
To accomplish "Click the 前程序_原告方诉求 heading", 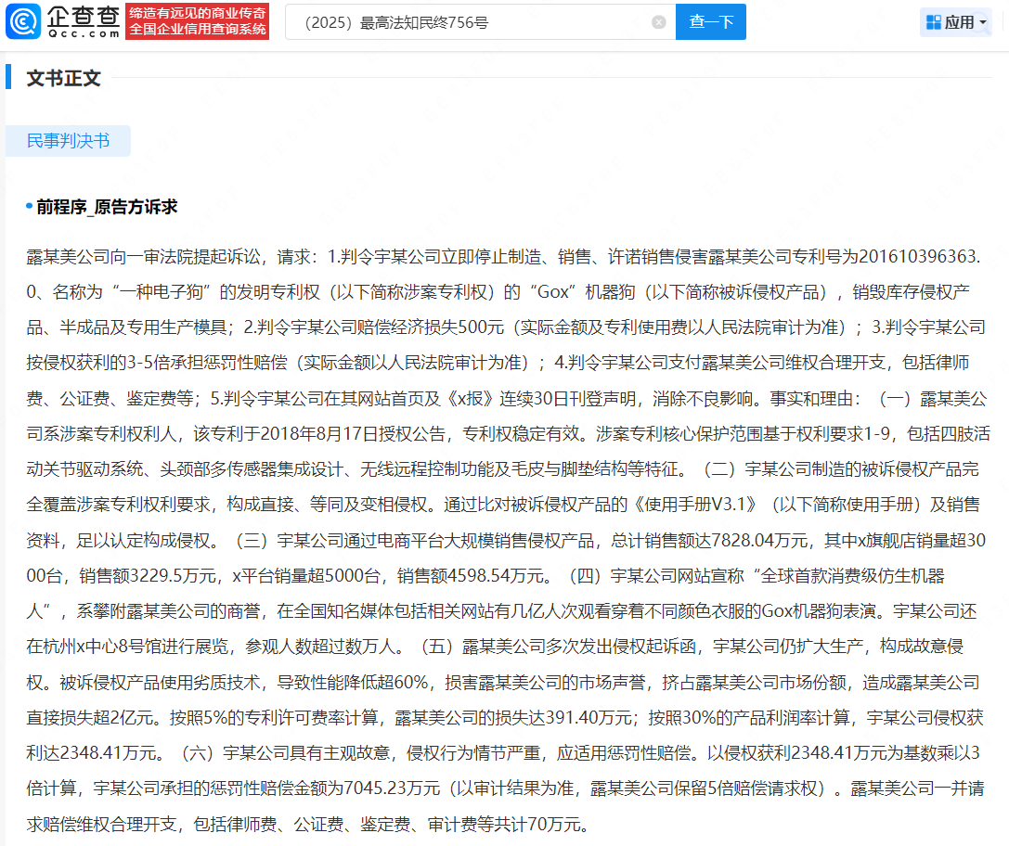I will [x=107, y=207].
